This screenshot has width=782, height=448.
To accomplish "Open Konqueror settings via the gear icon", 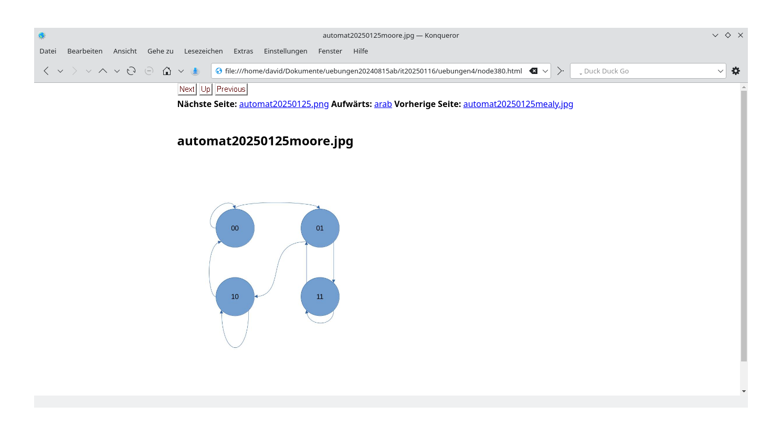I will (x=736, y=71).
